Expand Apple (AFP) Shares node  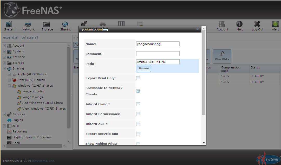[x=9, y=74]
